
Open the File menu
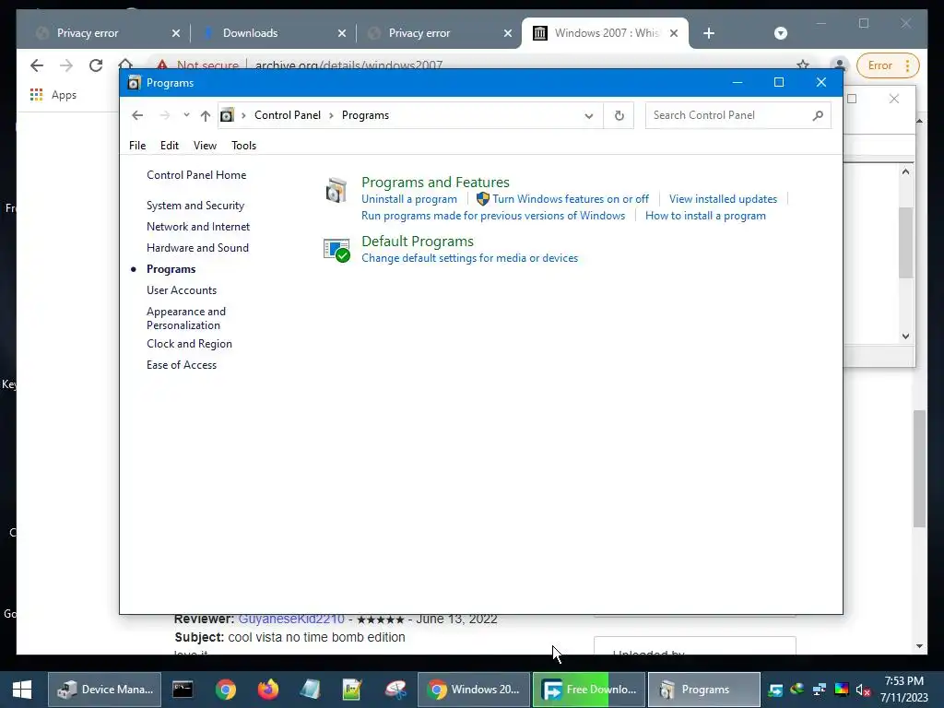137,145
